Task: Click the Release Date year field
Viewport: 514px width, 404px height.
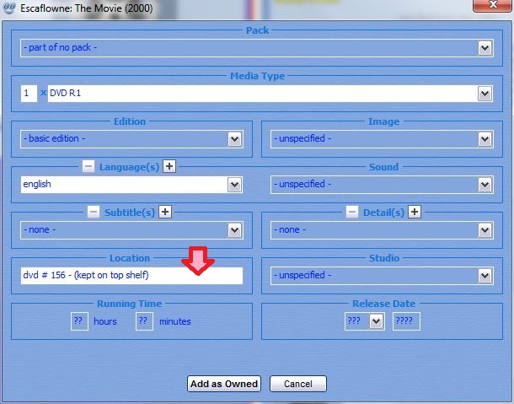Action: pyautogui.click(x=406, y=321)
